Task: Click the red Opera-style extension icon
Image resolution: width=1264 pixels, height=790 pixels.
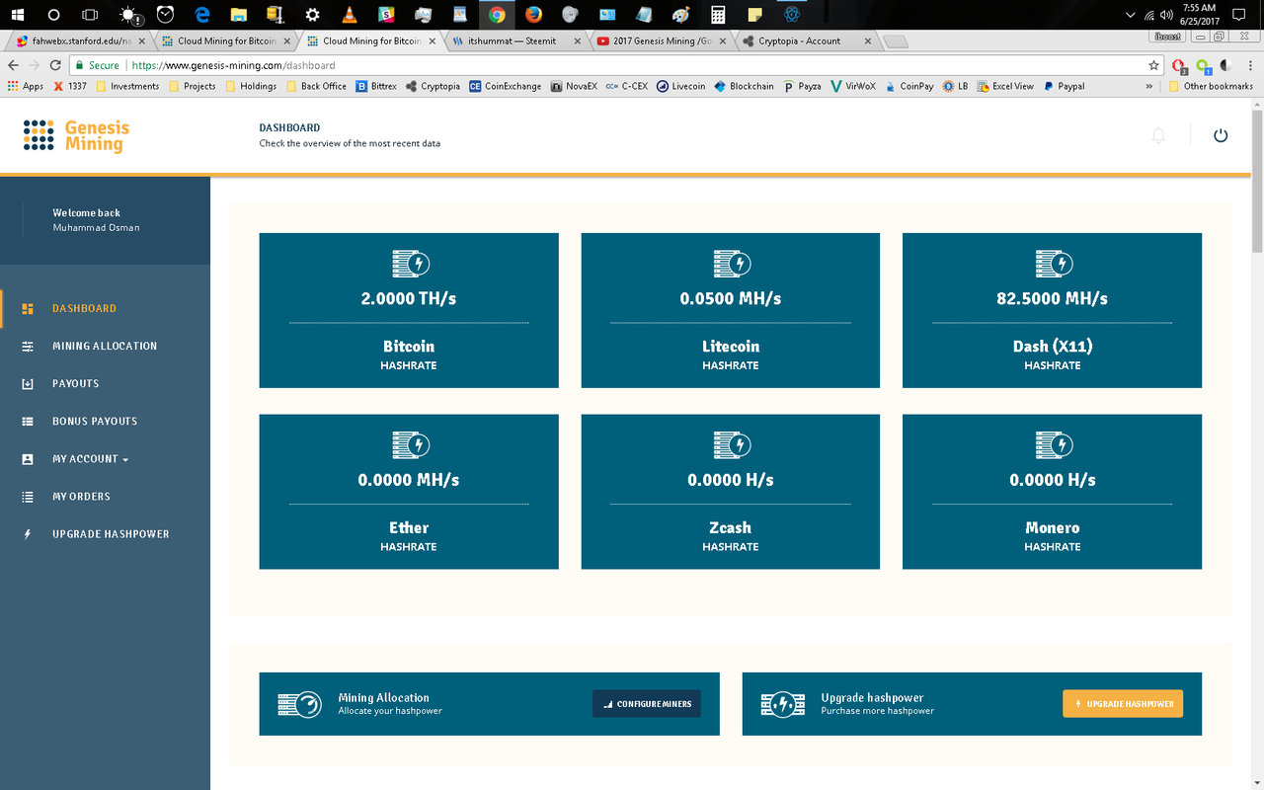Action: (x=1179, y=65)
